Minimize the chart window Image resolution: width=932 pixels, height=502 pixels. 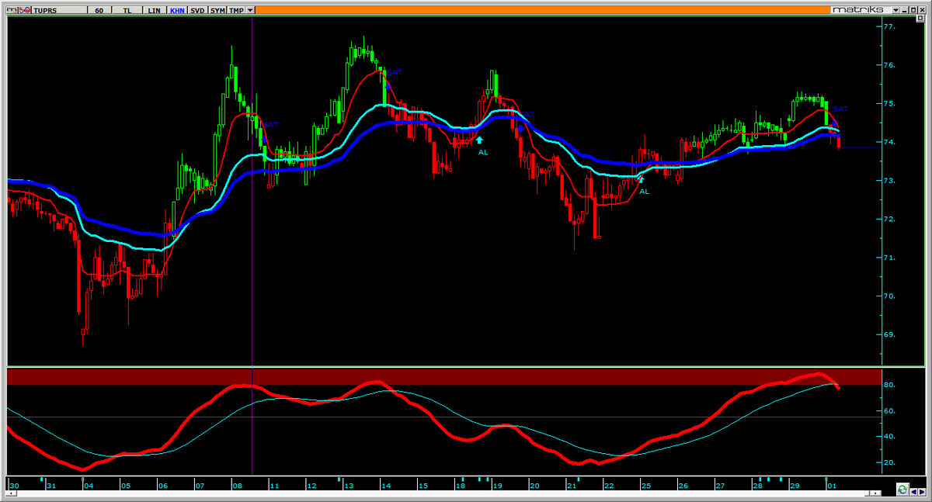(x=905, y=10)
